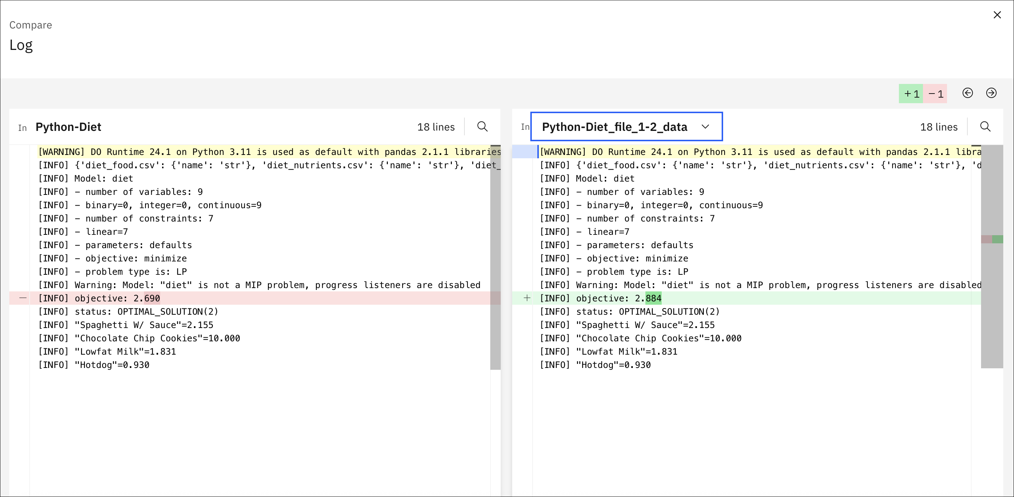This screenshot has height=497, width=1014.
Task: Click left 'objective: minimize' line
Action: pyautogui.click(x=113, y=259)
